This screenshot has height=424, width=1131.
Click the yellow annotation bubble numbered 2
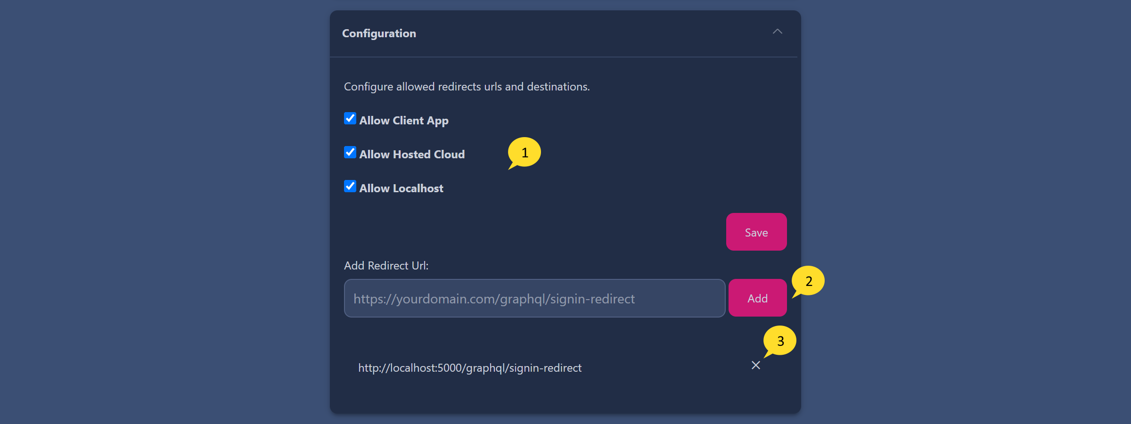coord(809,281)
